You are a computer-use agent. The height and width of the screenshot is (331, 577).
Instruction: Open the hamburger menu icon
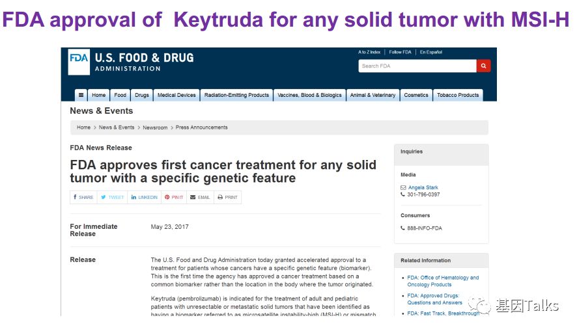(x=80, y=95)
